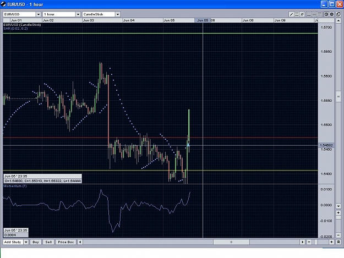This screenshot has width=344, height=258.
Task: Click the highlighted Jun 05 crosshair date marker
Action: (x=203, y=20)
